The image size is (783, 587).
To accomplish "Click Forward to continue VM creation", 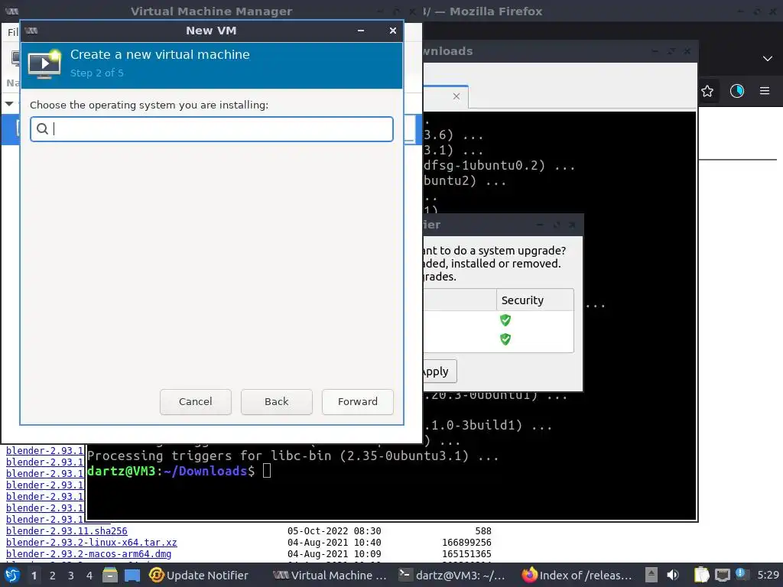I will (x=358, y=402).
